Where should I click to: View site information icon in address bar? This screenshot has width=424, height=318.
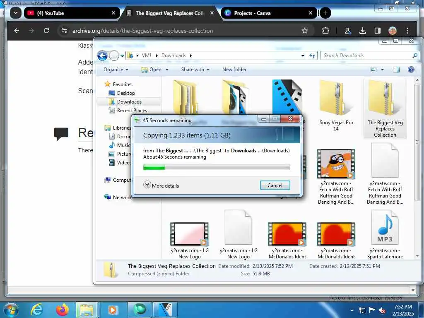tap(64, 31)
